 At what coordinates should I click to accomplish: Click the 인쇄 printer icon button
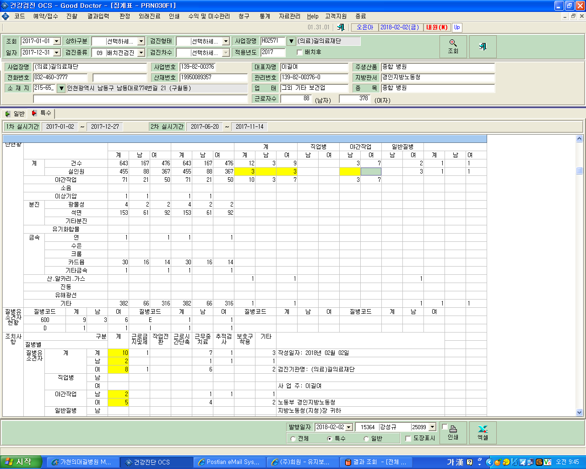point(453,432)
